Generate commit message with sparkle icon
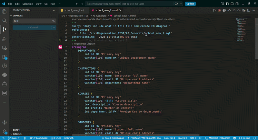Image resolution: width=258 pixels, height=140 pixels. coord(54,21)
